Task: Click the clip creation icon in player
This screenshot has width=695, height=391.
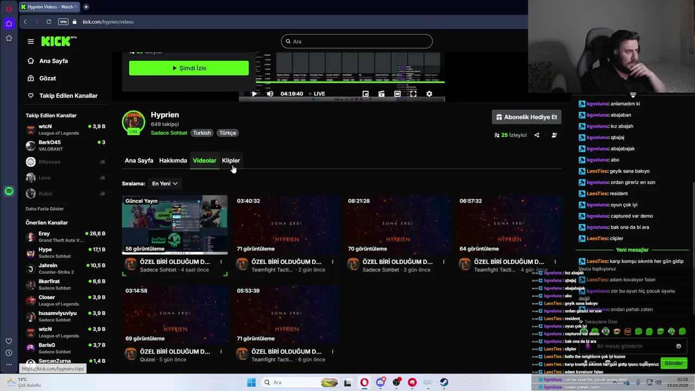Action: tap(381, 93)
